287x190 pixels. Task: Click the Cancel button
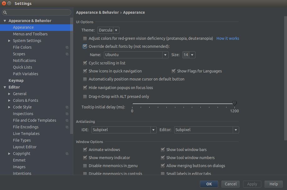click(230, 184)
